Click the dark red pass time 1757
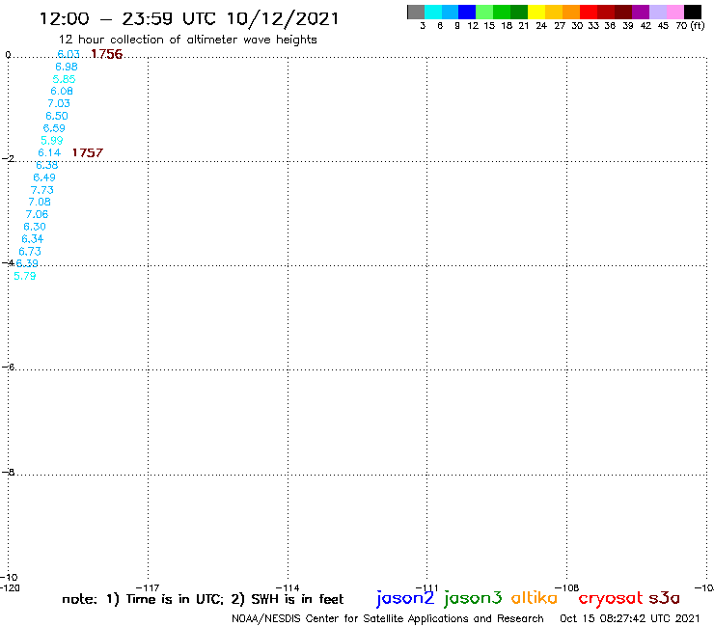This screenshot has height=627, width=714. (88, 153)
